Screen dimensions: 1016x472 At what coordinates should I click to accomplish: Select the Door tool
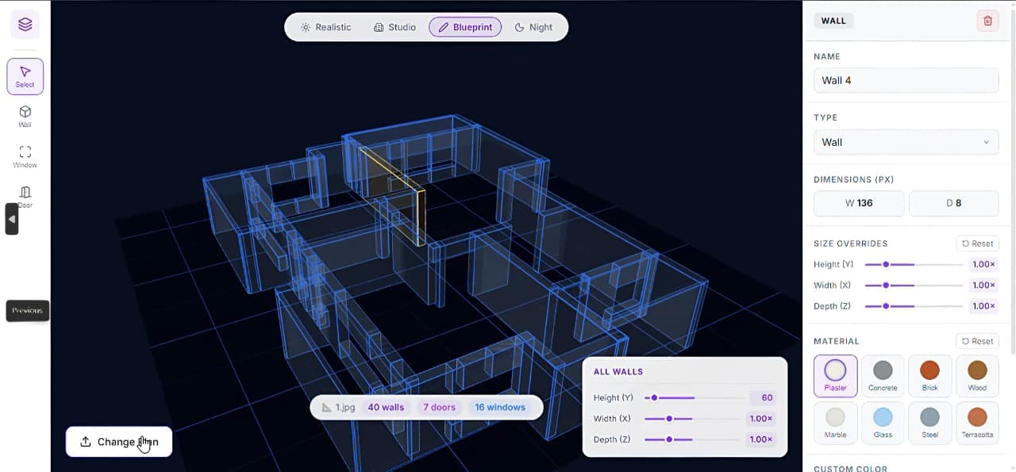point(25,196)
